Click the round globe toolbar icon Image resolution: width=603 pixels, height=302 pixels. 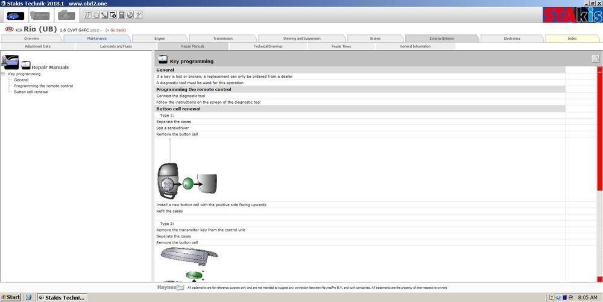coord(130,15)
